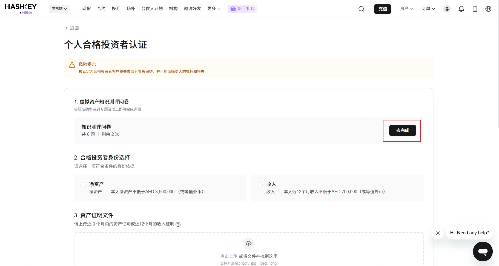This screenshot has width=499, height=266.
Task: Open the 合伙人计划 menu item
Action: pyautogui.click(x=152, y=9)
